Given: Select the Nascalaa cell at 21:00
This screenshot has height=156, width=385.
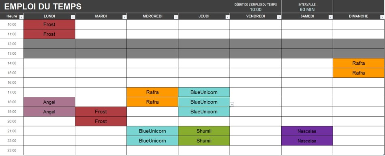Looking at the screenshot, I should (x=307, y=131).
